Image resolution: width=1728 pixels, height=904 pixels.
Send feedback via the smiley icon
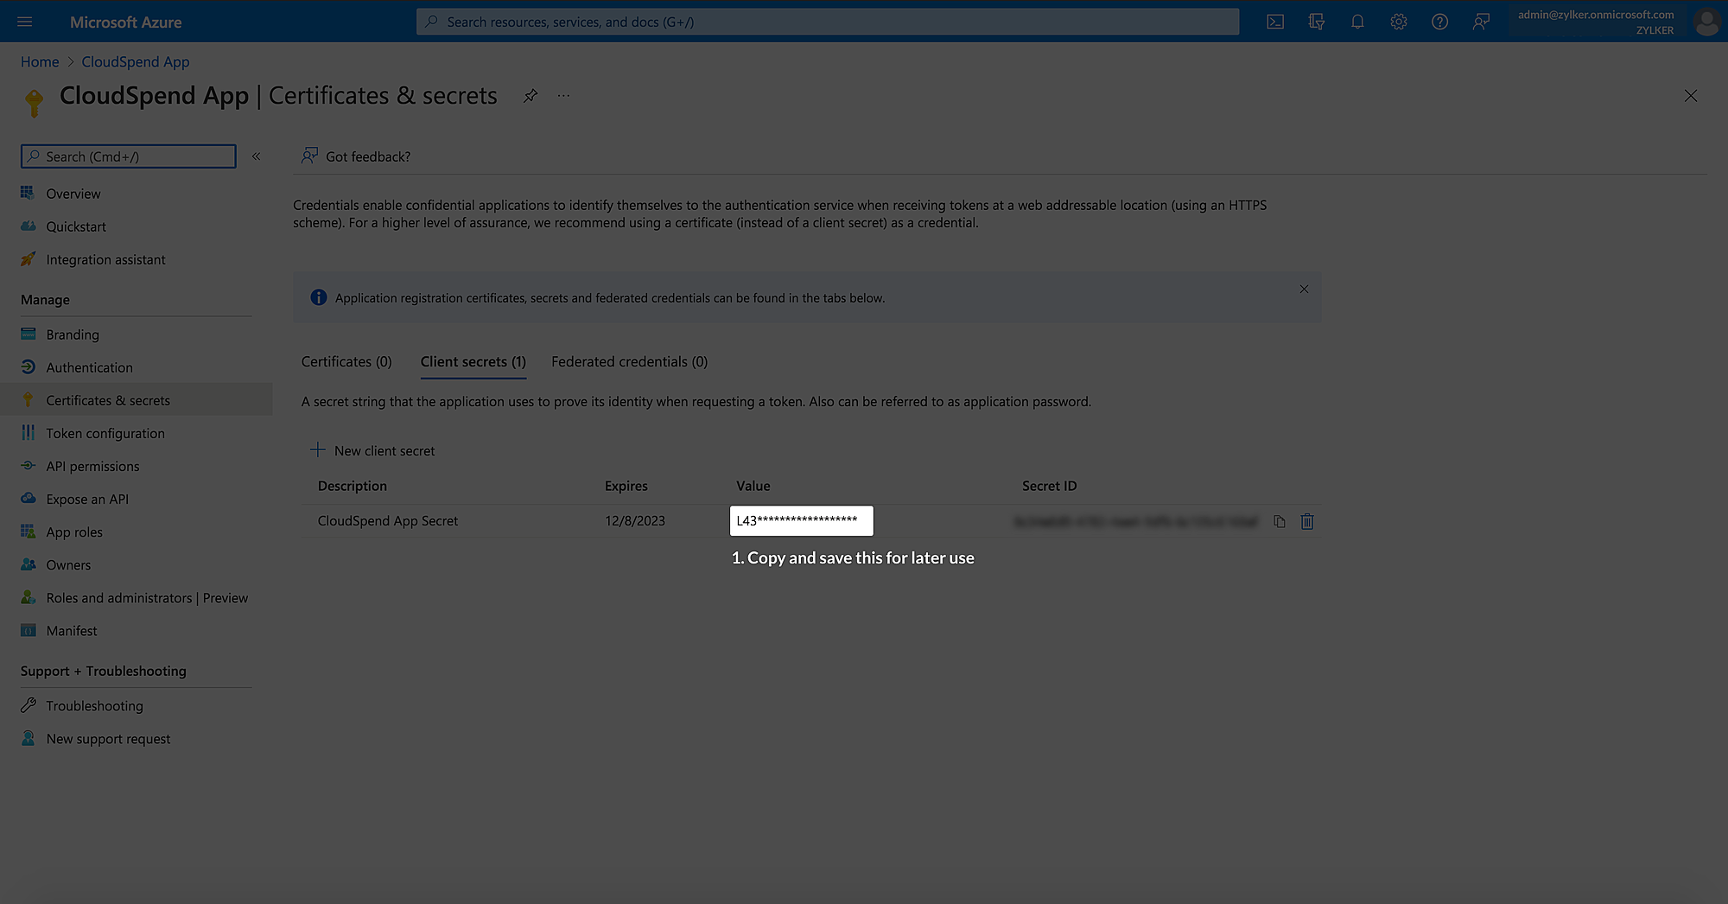click(1481, 22)
